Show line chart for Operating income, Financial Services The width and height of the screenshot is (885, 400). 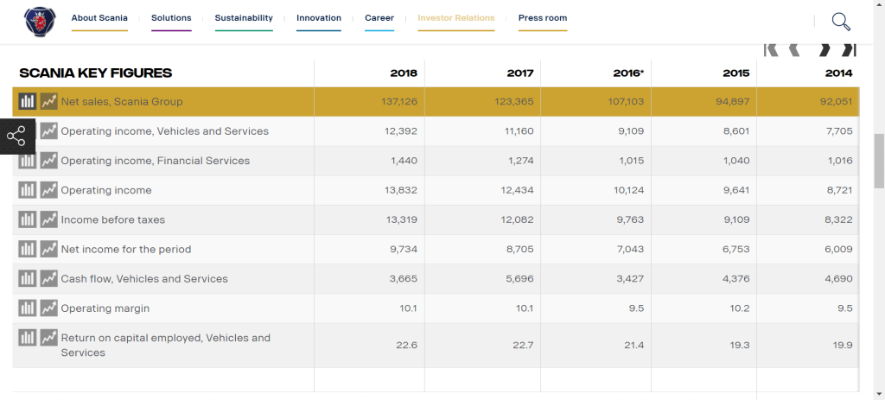click(x=48, y=161)
